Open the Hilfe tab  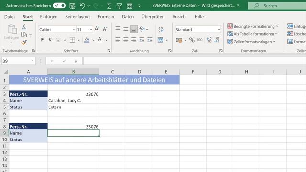click(199, 17)
